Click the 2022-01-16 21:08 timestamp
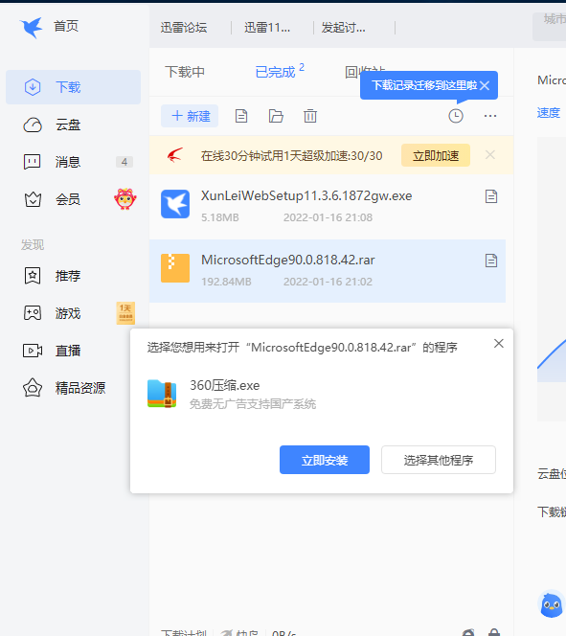Screen dimensions: 566x636 click(328, 217)
